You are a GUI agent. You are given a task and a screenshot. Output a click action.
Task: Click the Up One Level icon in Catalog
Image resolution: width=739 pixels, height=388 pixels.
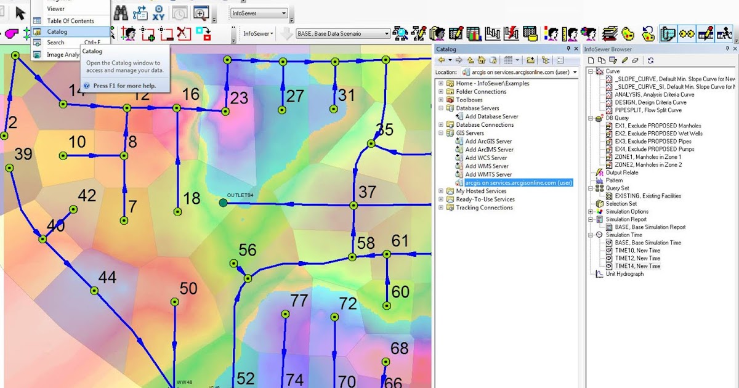pyautogui.click(x=470, y=60)
